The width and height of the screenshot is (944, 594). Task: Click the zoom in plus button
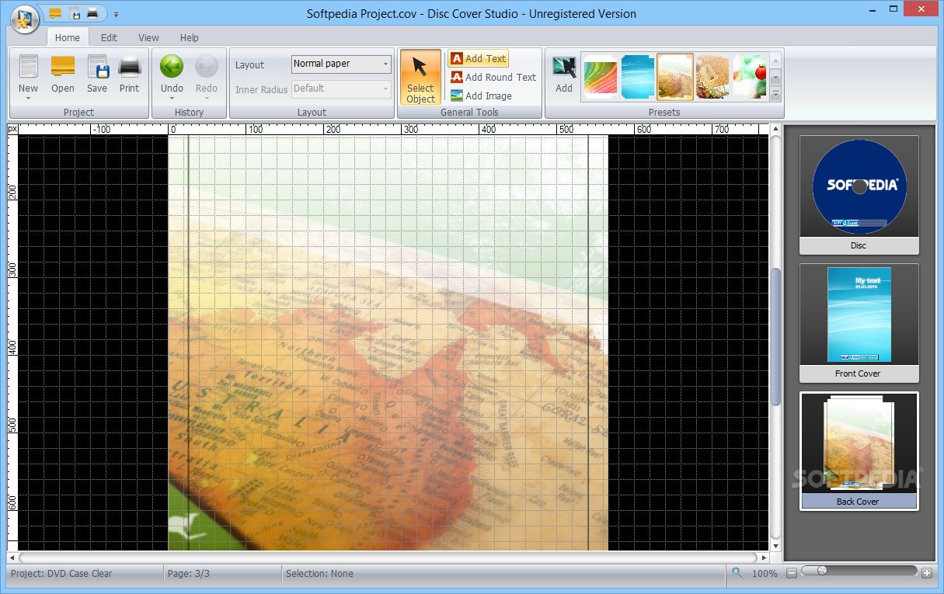click(x=927, y=574)
